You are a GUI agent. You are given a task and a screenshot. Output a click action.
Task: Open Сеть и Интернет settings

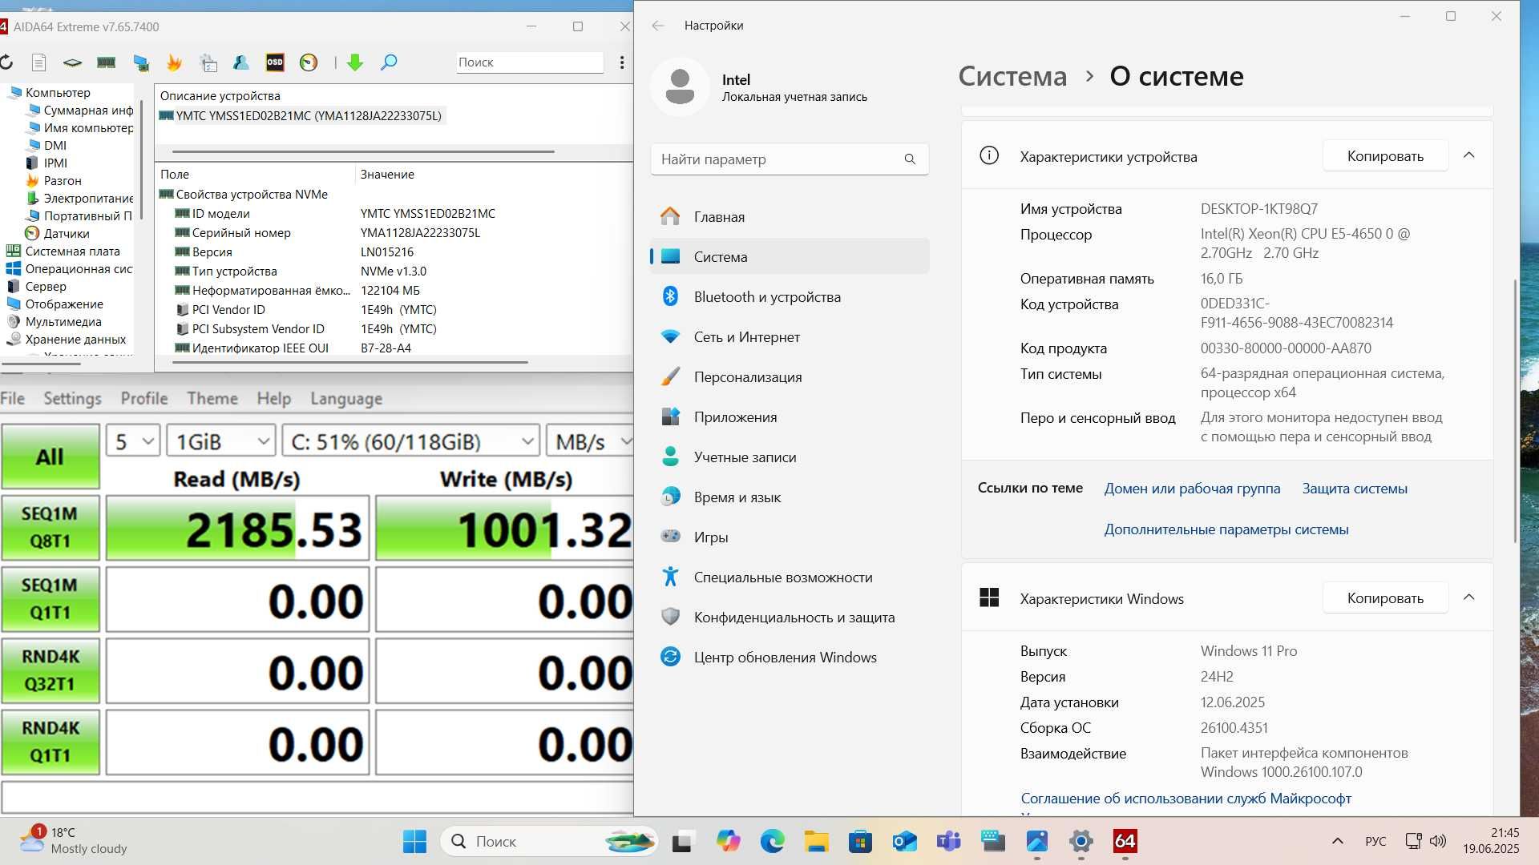pos(790,337)
